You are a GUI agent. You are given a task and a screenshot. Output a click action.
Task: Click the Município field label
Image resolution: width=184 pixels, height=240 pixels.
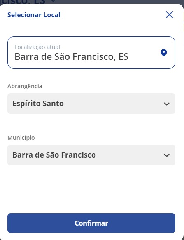(21, 138)
